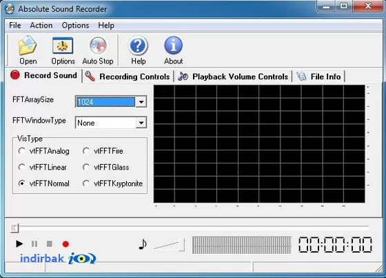Switch to the File Info tab

coord(318,77)
